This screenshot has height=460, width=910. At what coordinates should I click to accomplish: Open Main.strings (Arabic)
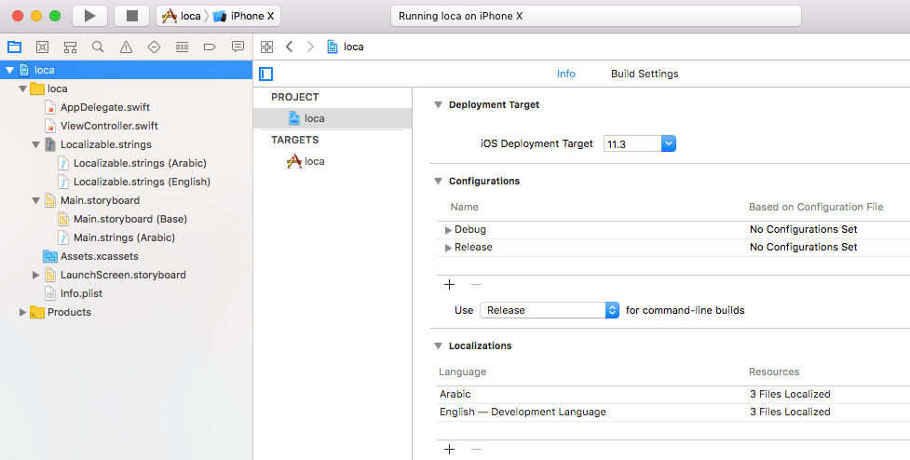click(x=124, y=237)
